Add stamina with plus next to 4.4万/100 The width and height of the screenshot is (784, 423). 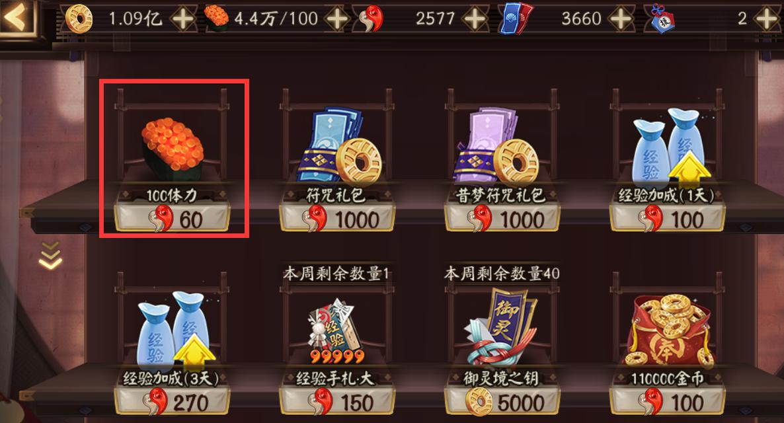tap(338, 19)
